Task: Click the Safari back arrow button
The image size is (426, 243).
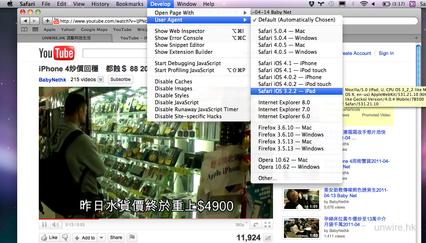Action: tap(25, 21)
